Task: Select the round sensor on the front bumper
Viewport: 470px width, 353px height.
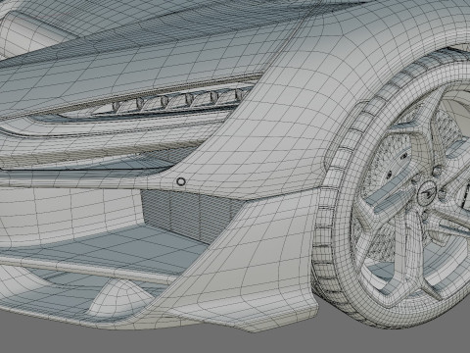Action: click(181, 181)
